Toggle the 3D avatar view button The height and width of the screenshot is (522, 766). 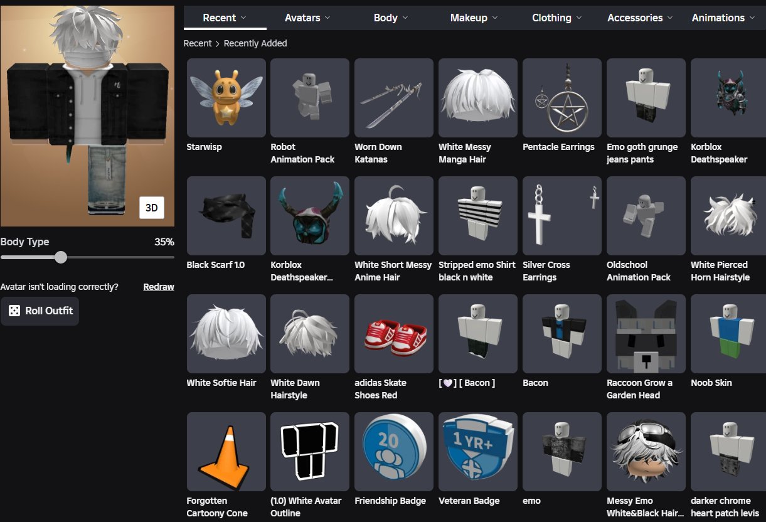pos(152,208)
